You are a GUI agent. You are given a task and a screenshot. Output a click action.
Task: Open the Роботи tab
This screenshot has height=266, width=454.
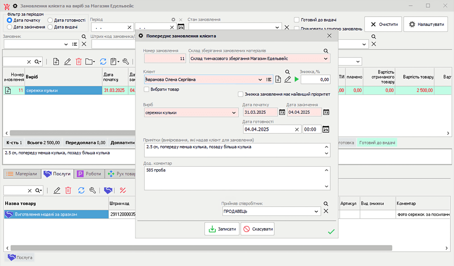click(x=90, y=174)
